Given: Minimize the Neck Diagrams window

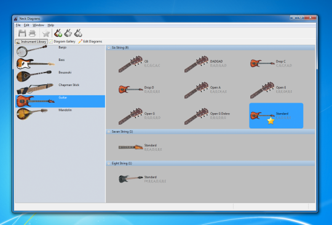Looking at the screenshot, I should point(293,18).
